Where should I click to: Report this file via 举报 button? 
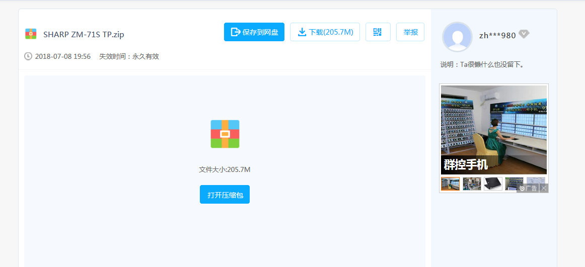pos(410,32)
